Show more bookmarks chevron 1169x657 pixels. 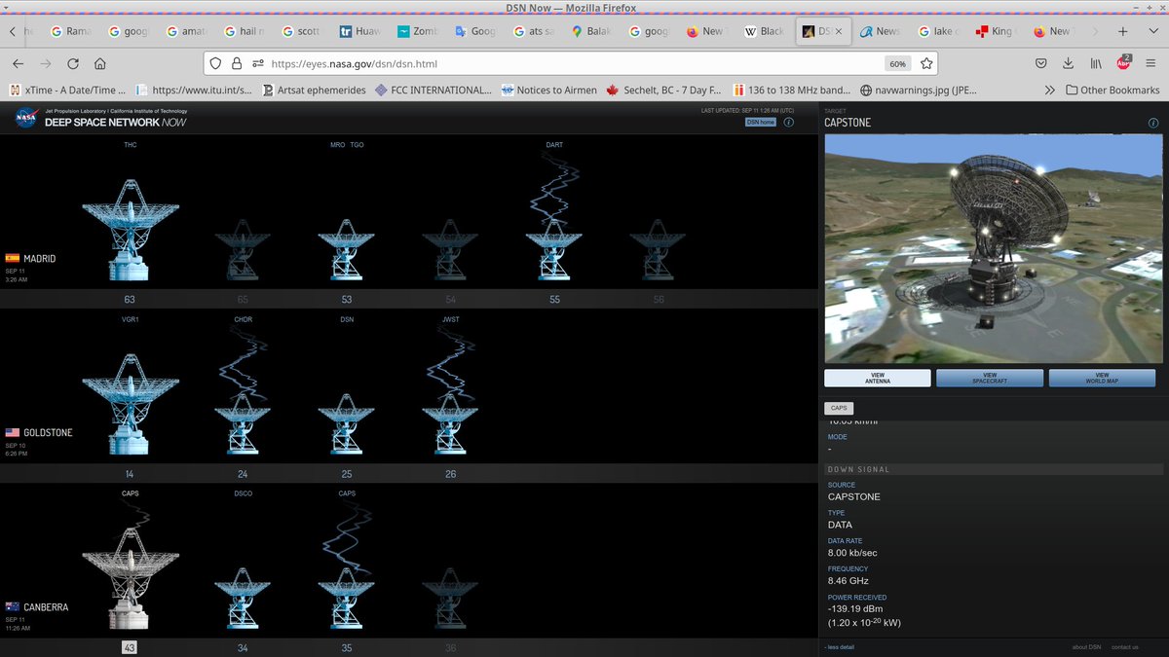point(1048,90)
